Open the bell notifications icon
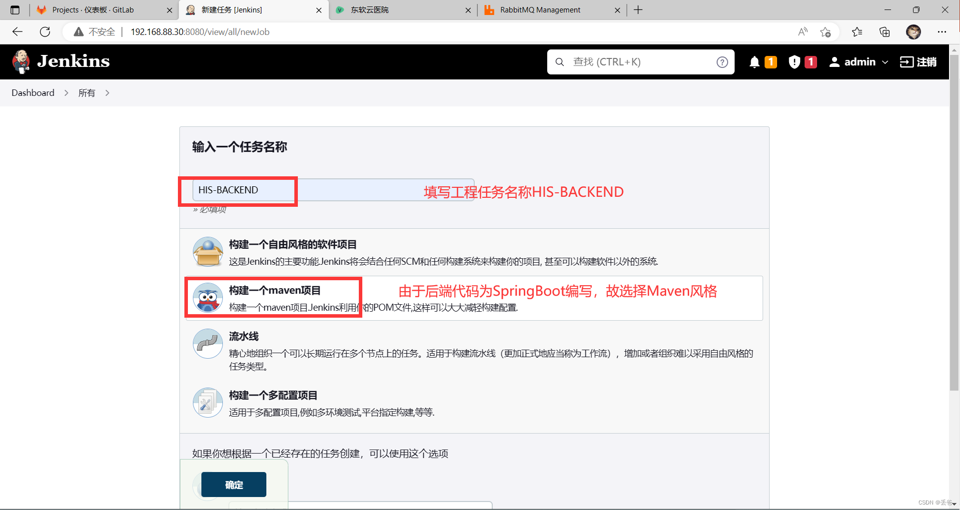Screen dimensions: 960x510 point(755,62)
